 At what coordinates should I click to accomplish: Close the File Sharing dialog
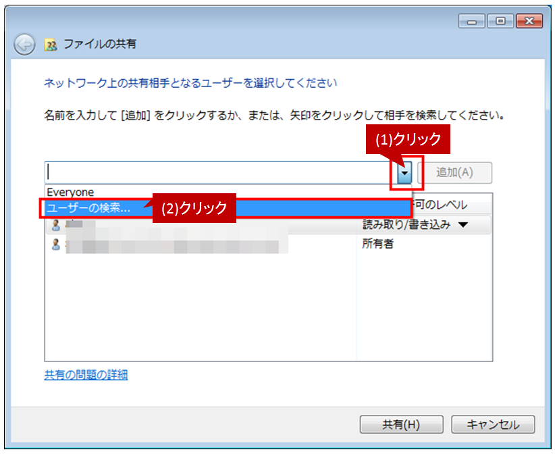click(529, 21)
